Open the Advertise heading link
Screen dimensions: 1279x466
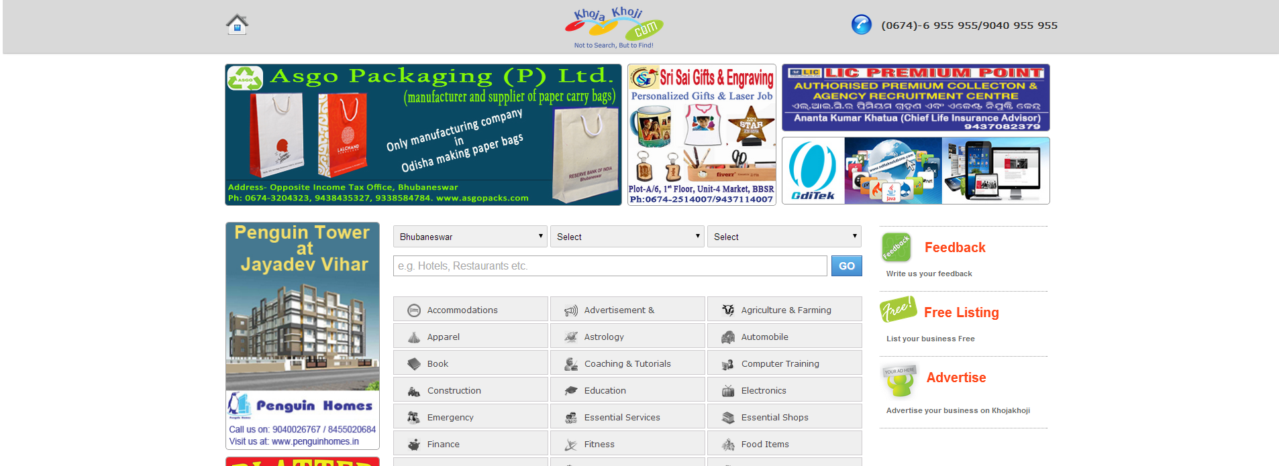pyautogui.click(x=956, y=377)
